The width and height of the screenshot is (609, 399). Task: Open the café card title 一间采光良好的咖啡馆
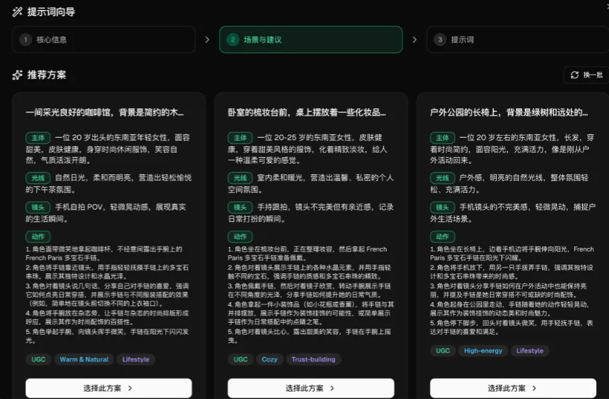104,112
